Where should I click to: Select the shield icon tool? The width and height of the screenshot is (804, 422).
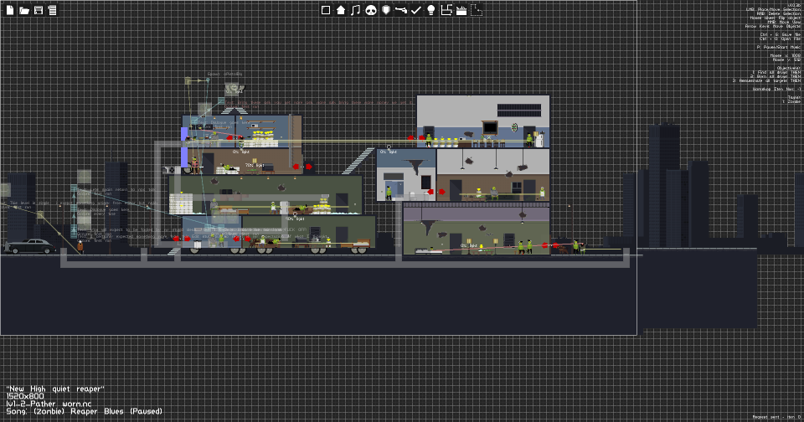(x=385, y=10)
